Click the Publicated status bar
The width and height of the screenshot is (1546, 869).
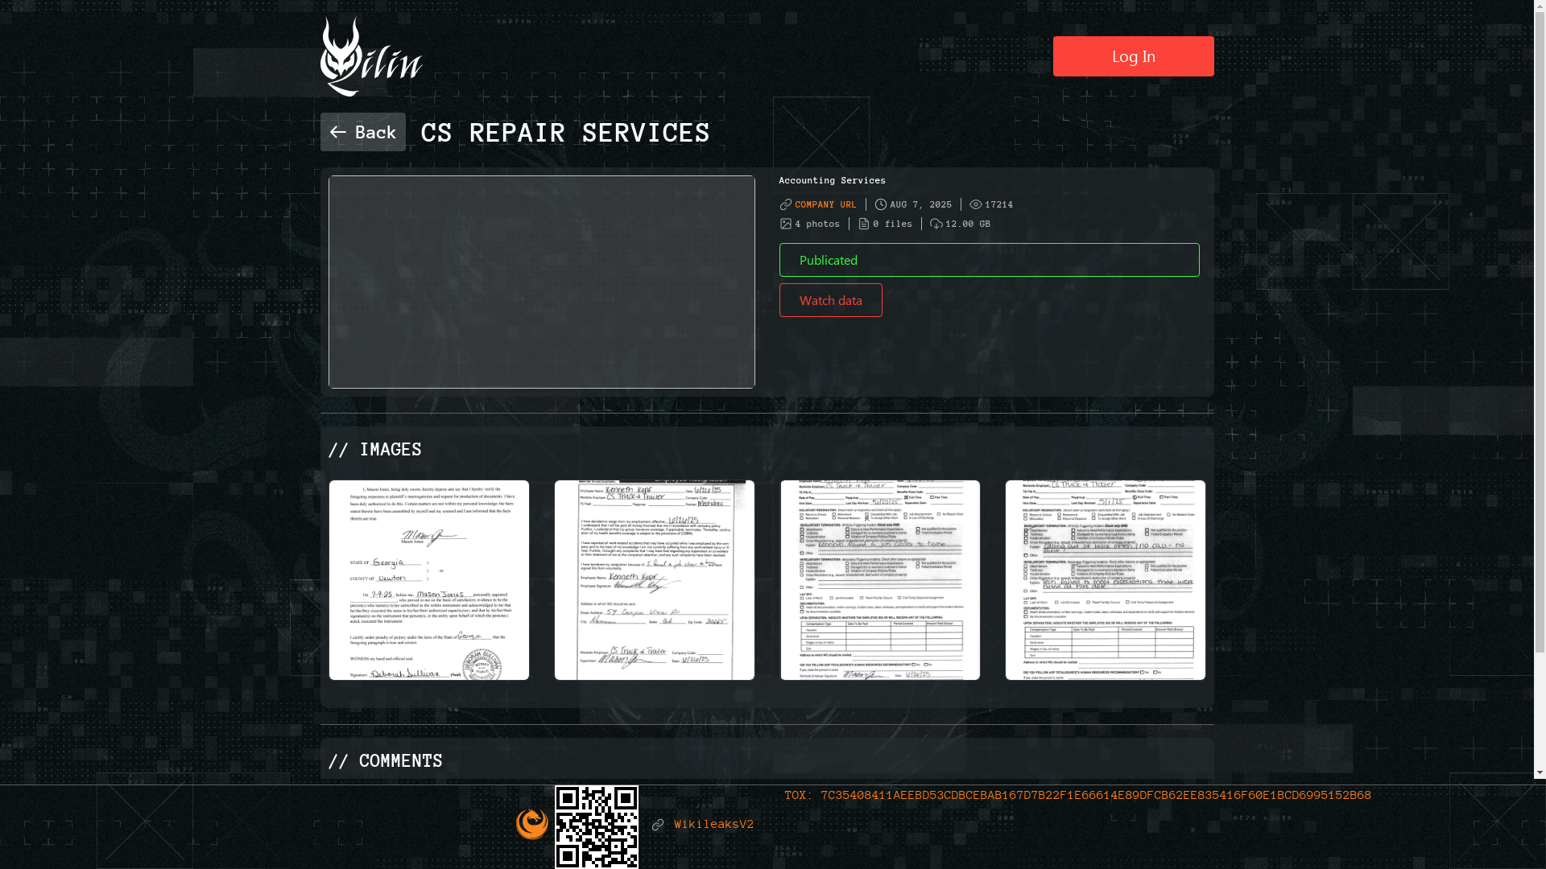point(988,260)
